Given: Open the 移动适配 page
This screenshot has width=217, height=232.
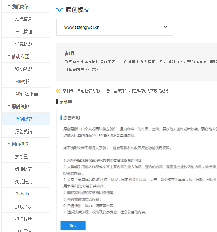Looking at the screenshot, I should click(24, 69).
